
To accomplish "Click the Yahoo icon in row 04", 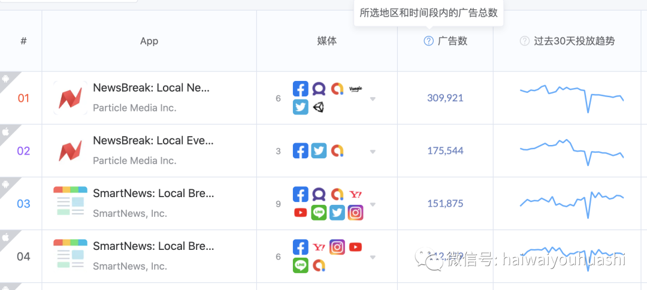I will coord(319,247).
